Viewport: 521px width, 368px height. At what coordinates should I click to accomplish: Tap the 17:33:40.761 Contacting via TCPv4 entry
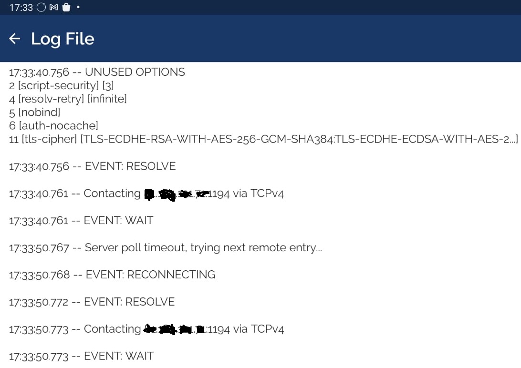point(146,194)
